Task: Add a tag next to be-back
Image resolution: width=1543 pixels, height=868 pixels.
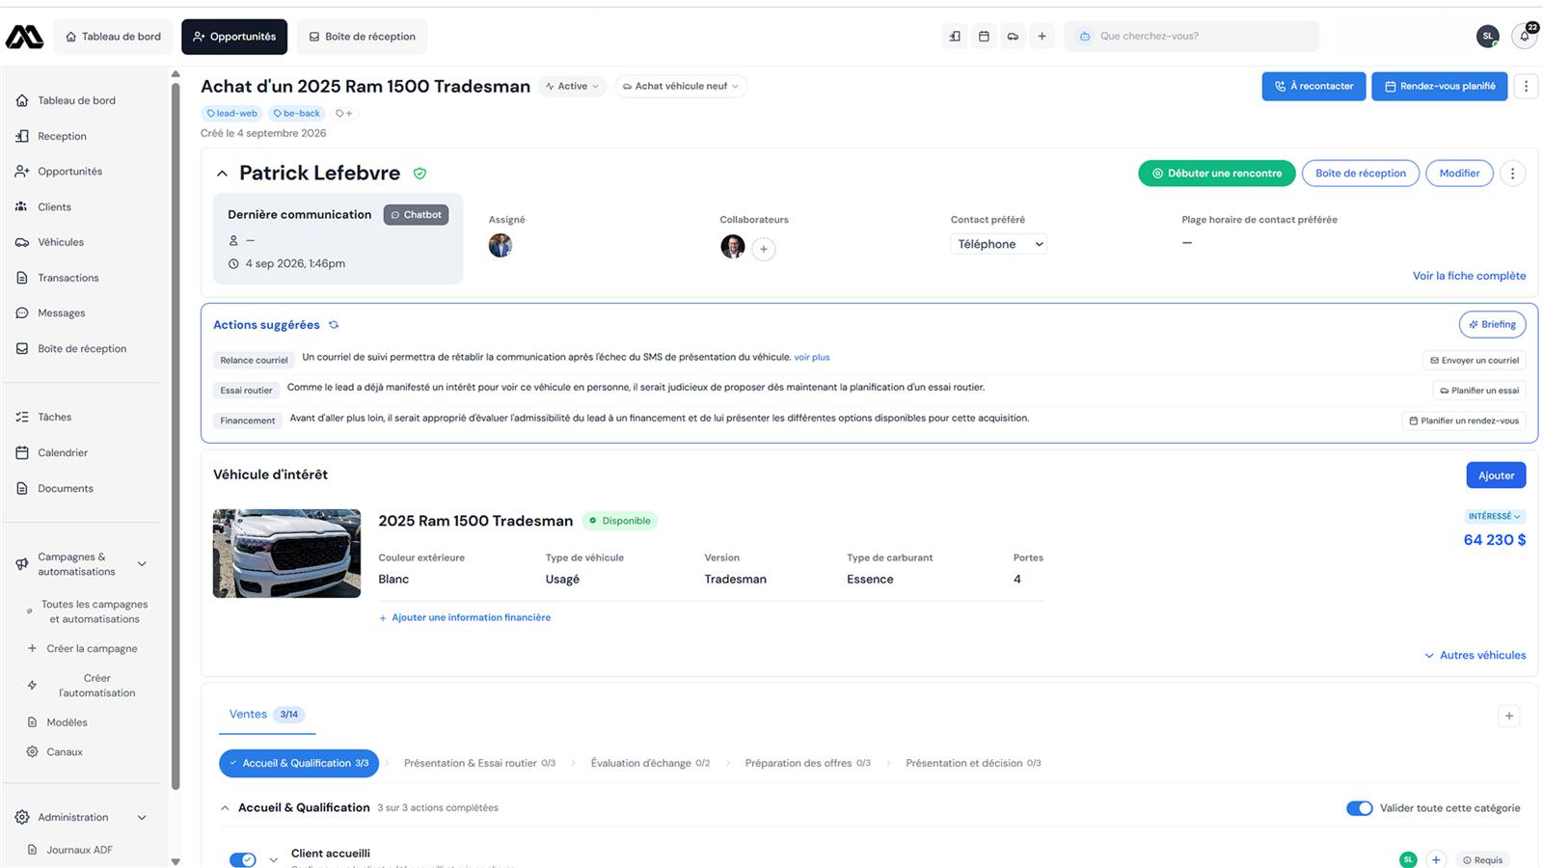Action: tap(343, 114)
